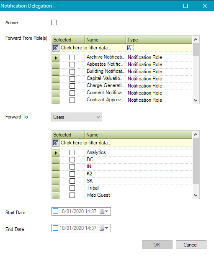Click scroll-down arrow of roles list
This screenshot has height=257, width=214.
(196, 100)
